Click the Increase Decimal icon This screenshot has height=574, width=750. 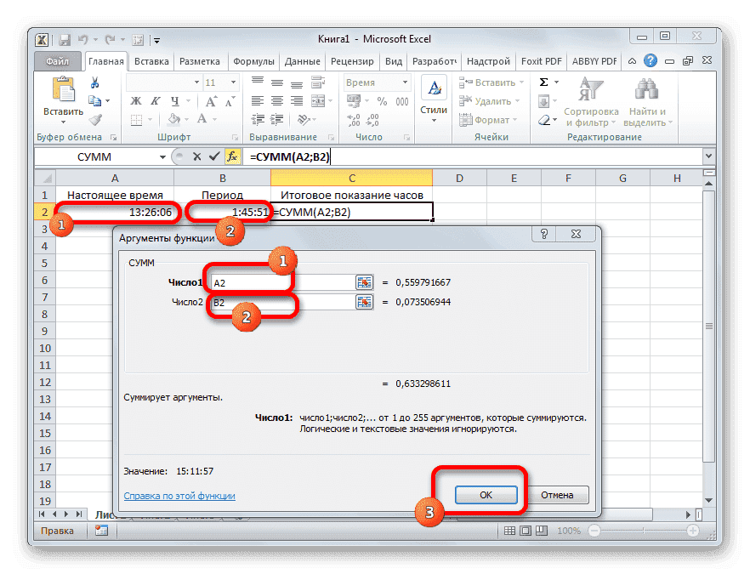[x=354, y=120]
